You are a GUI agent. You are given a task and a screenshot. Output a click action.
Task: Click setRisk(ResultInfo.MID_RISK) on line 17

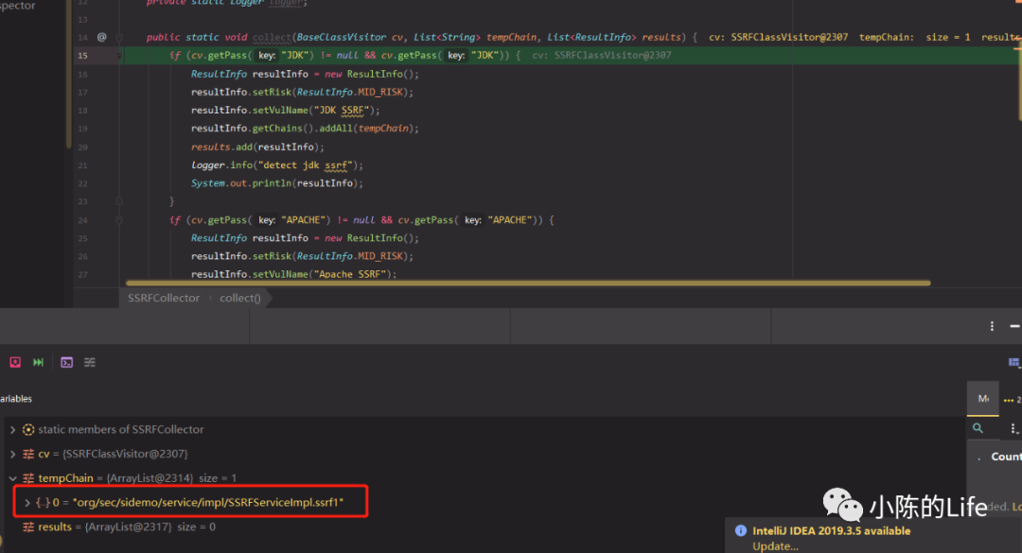point(333,92)
